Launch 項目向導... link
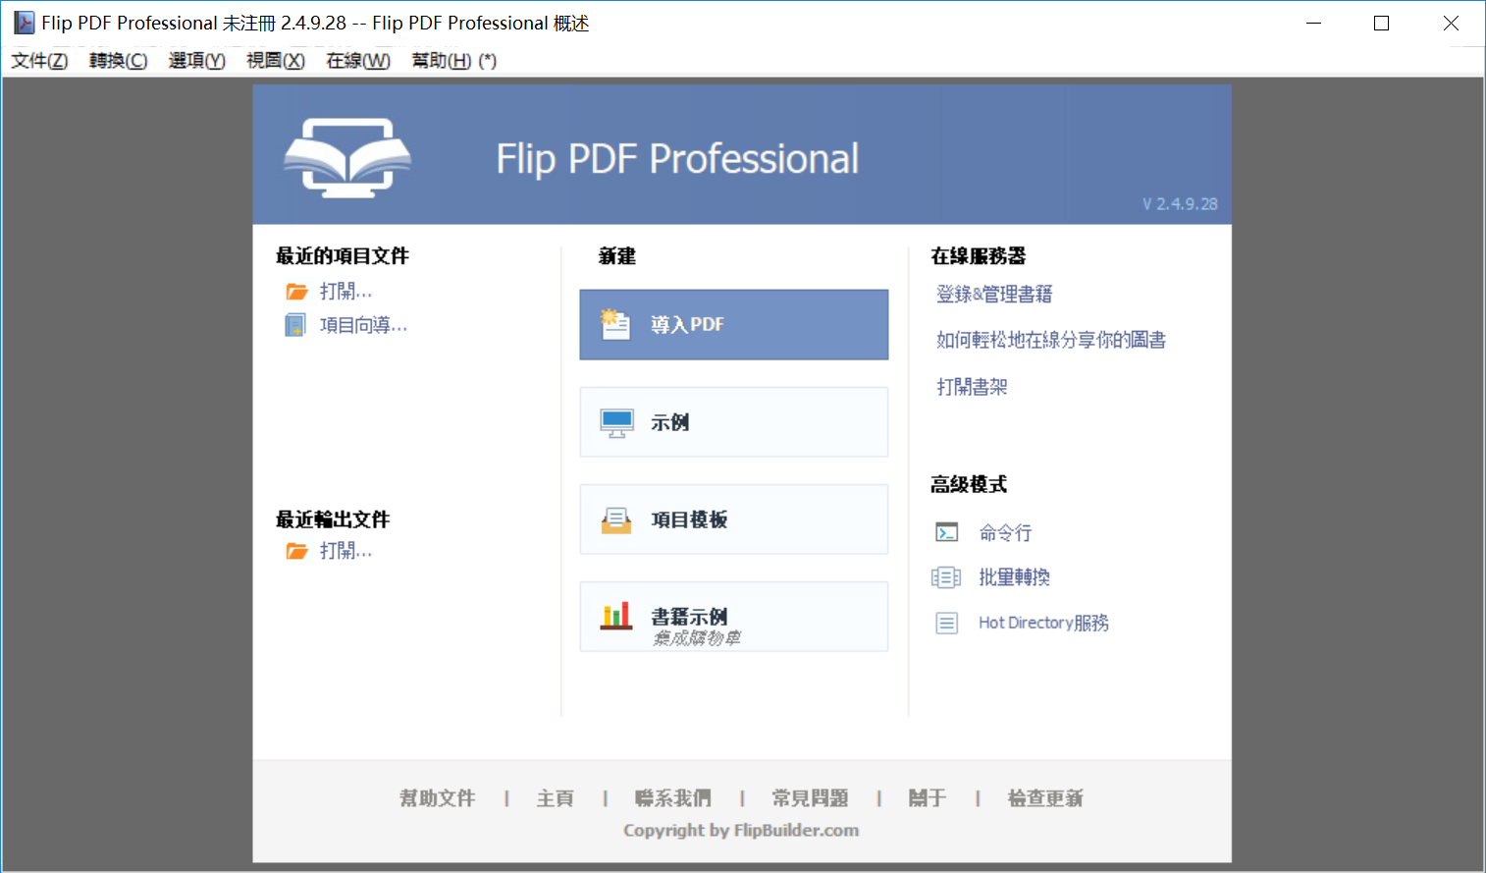Screen dimensions: 1486x873 tap(363, 325)
